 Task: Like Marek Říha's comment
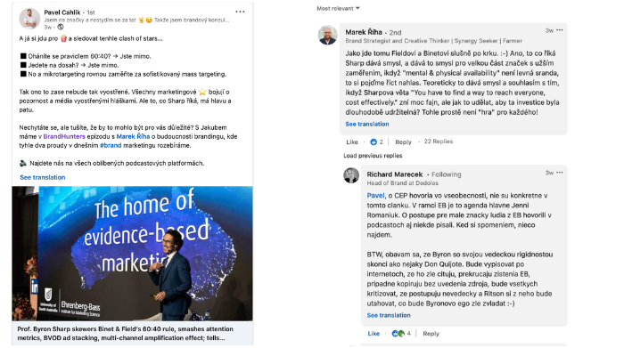point(352,142)
